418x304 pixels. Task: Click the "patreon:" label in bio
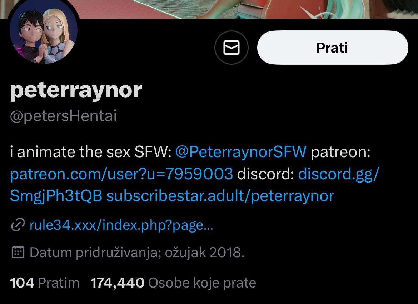coord(340,153)
